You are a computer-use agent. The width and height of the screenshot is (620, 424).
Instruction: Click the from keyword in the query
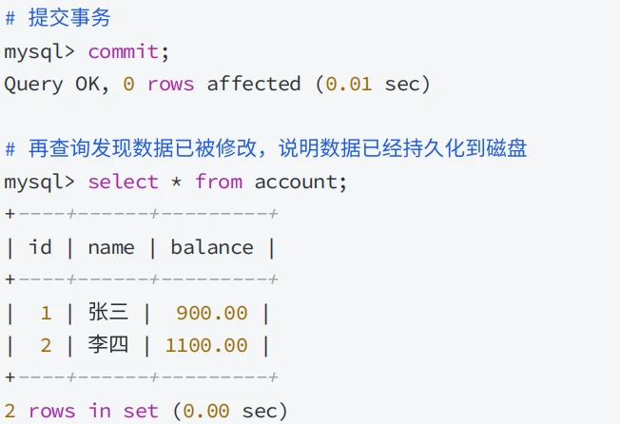pyautogui.click(x=219, y=183)
